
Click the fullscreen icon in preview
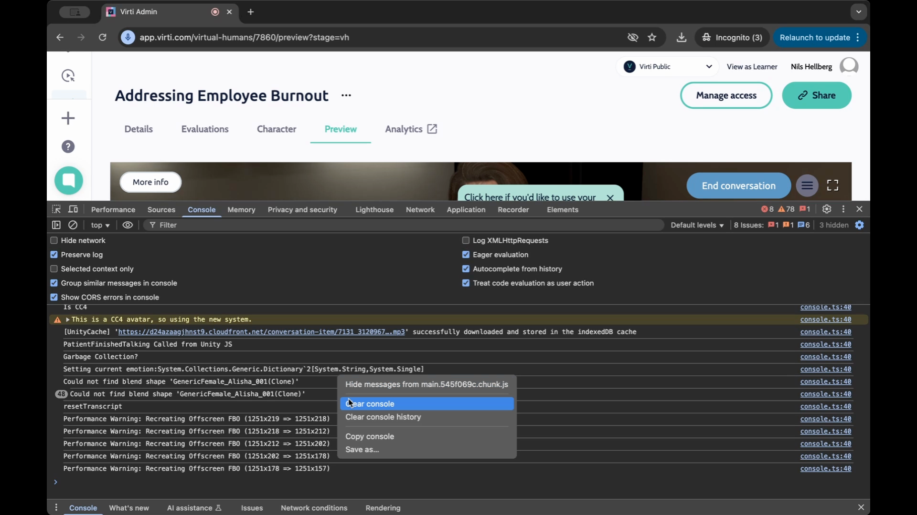point(832,185)
